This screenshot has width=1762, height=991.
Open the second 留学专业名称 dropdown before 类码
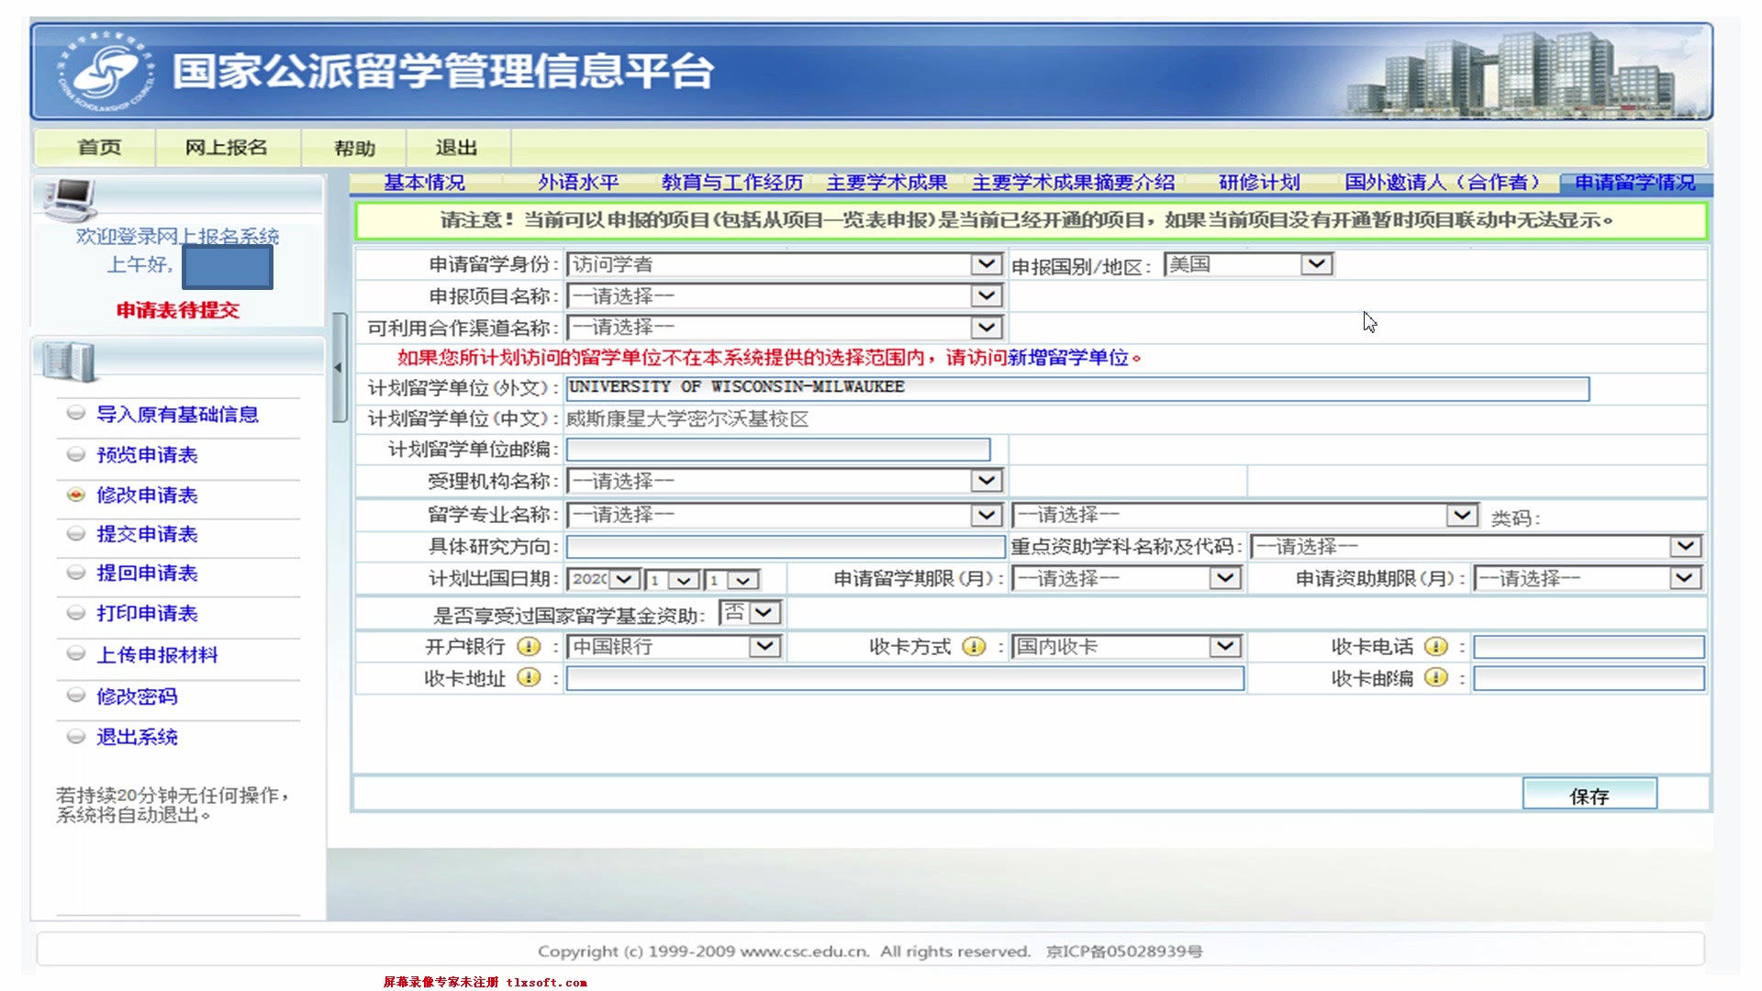(1244, 515)
